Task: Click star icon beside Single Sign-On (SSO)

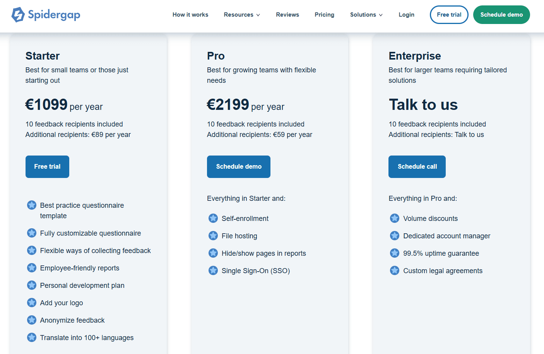Action: [213, 270]
